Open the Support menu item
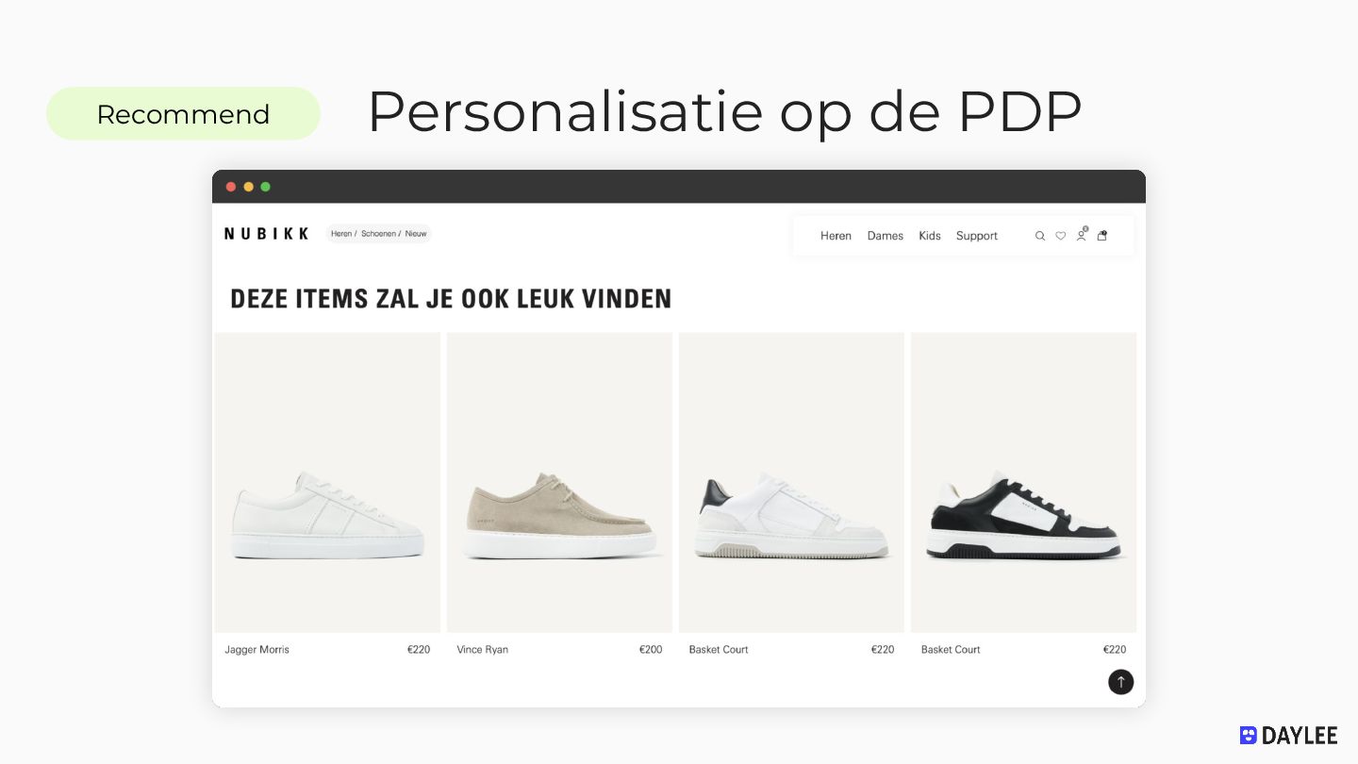 pyautogui.click(x=976, y=236)
